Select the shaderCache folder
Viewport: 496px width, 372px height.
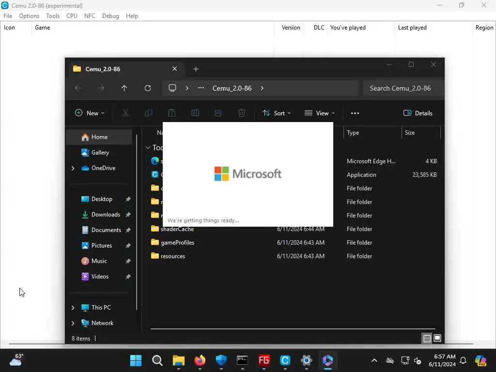point(177,229)
